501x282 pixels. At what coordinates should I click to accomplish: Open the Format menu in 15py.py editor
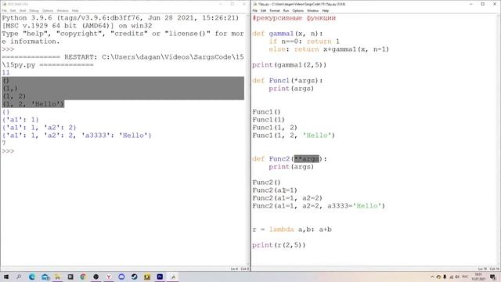[x=274, y=10]
